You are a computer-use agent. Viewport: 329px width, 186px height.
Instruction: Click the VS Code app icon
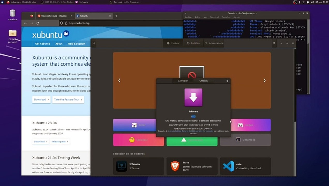point(228,166)
